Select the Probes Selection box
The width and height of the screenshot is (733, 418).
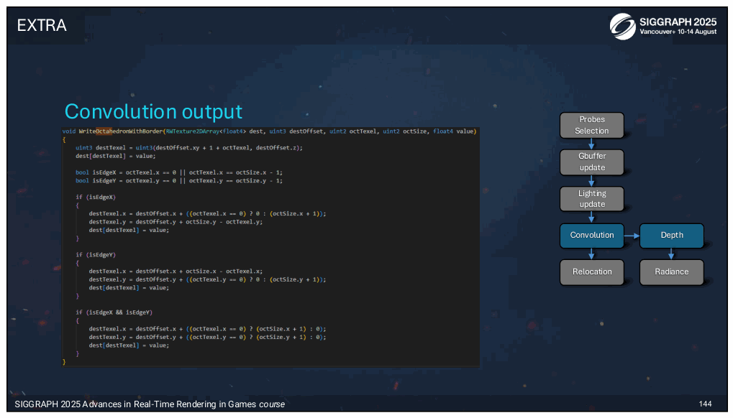point(592,125)
